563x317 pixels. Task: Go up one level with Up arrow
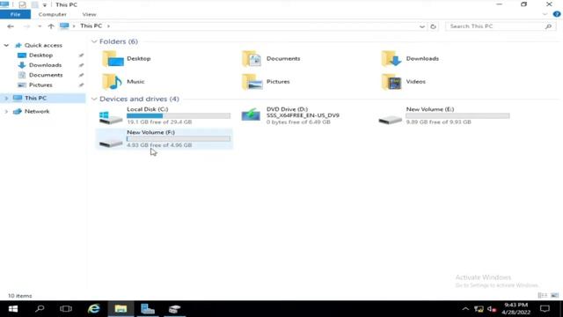[x=51, y=26]
